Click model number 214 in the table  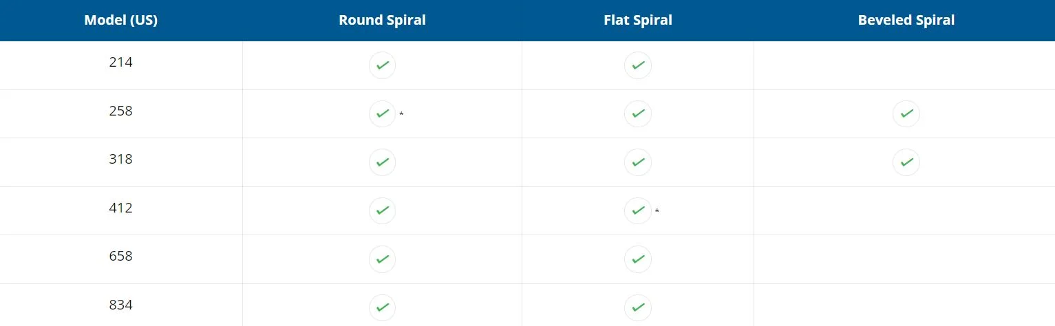[x=121, y=62]
